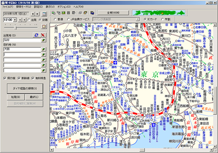218x153 pixels.
Task: Go to next date with right arrow
Action: pyautogui.click(x=37, y=14)
